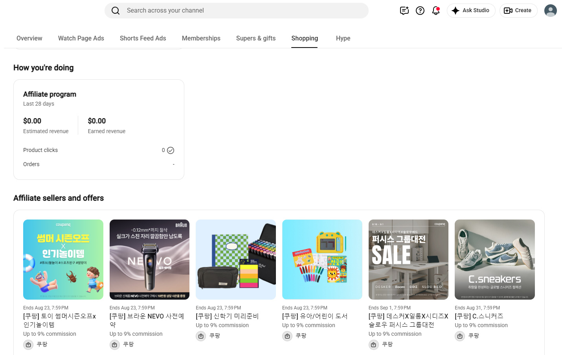Click the Orders row label
This screenshot has width=562, height=355.
pyautogui.click(x=31, y=164)
